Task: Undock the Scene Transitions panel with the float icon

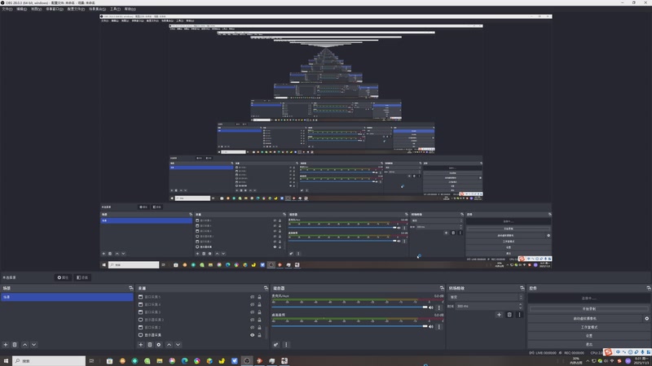Action: (x=522, y=288)
